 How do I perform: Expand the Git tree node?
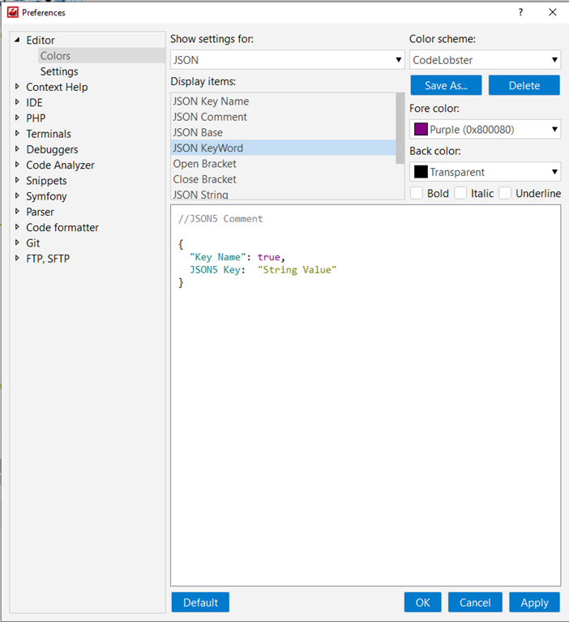(x=17, y=242)
